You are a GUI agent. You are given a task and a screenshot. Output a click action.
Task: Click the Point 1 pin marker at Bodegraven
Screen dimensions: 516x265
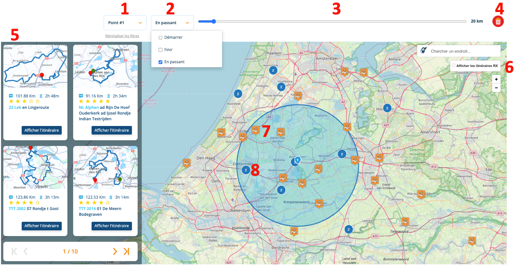point(297,160)
